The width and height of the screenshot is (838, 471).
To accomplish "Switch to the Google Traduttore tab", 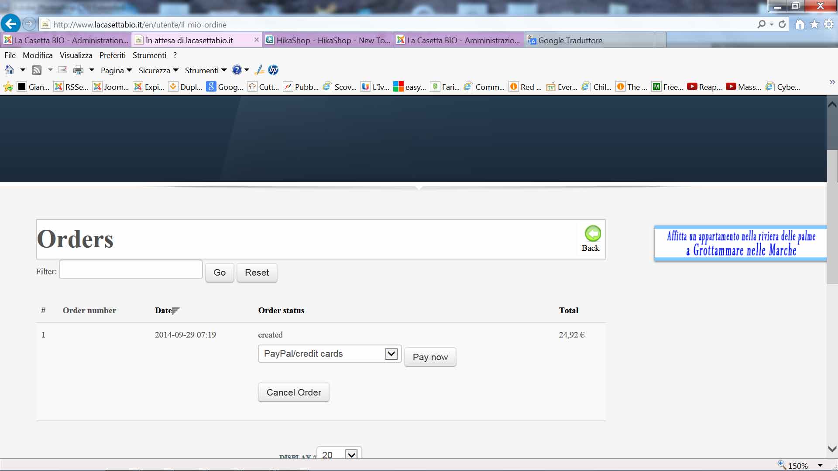I will 570,41.
